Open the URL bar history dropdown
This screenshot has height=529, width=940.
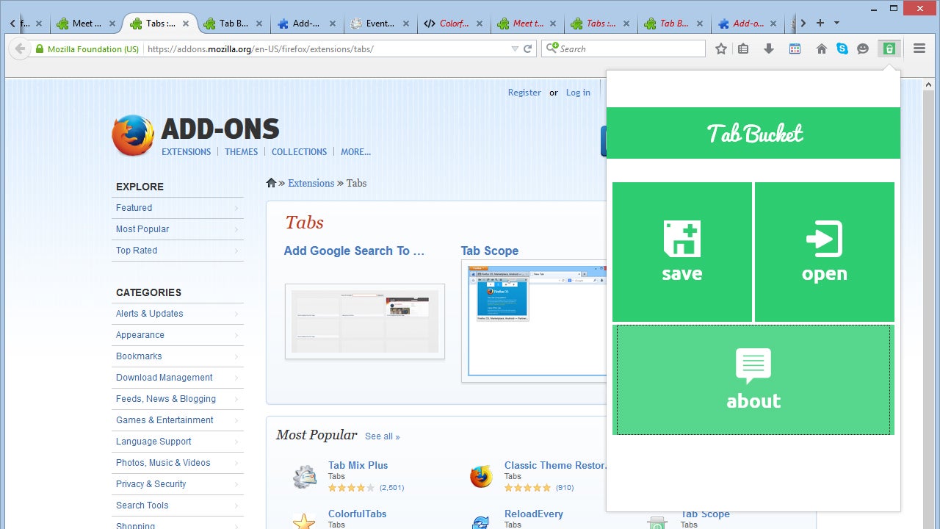click(x=515, y=49)
